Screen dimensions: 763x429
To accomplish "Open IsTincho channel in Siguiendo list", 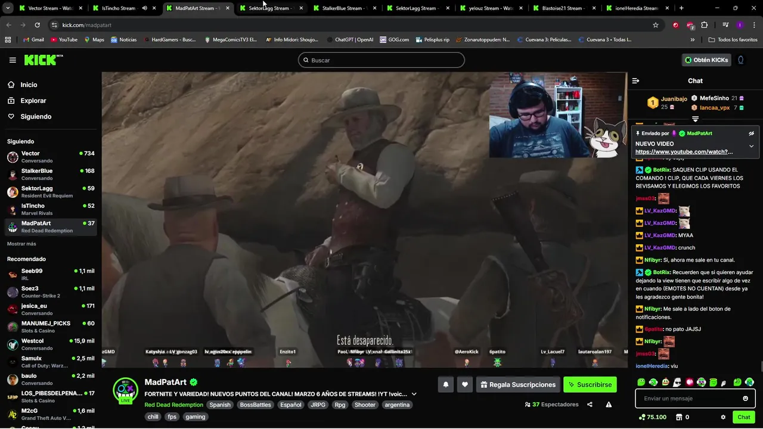I will click(51, 209).
